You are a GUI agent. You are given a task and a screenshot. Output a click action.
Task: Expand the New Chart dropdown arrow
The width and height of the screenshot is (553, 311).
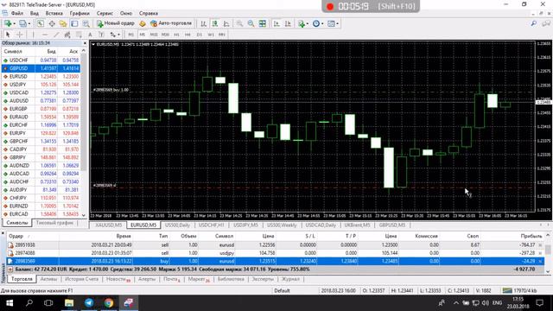pyautogui.click(x=14, y=23)
